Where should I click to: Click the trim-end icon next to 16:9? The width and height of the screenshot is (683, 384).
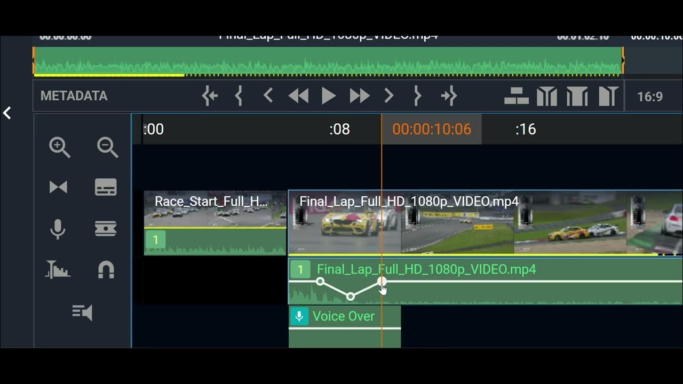click(608, 97)
